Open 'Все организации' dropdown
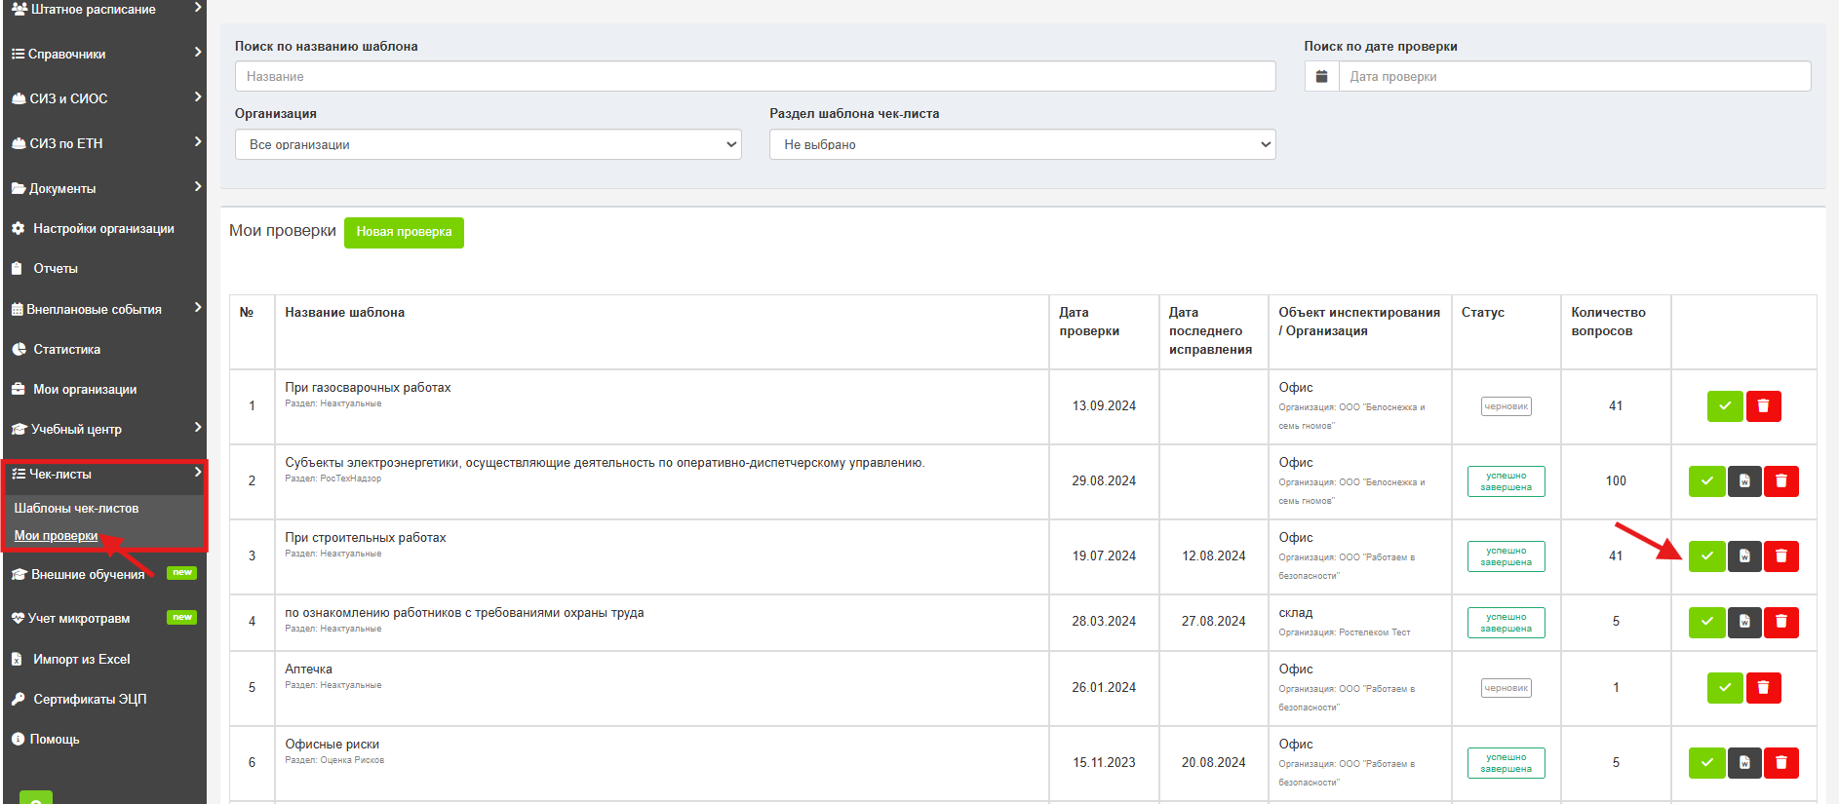Screen dimensions: 1839x804 488,144
